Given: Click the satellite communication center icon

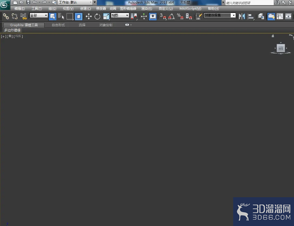Looking at the screenshot, I should click(290, 2).
